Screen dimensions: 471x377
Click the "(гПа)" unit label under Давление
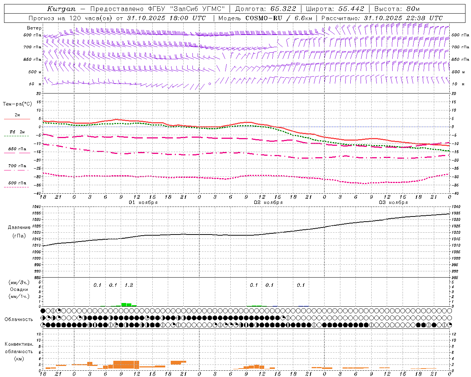(19, 236)
